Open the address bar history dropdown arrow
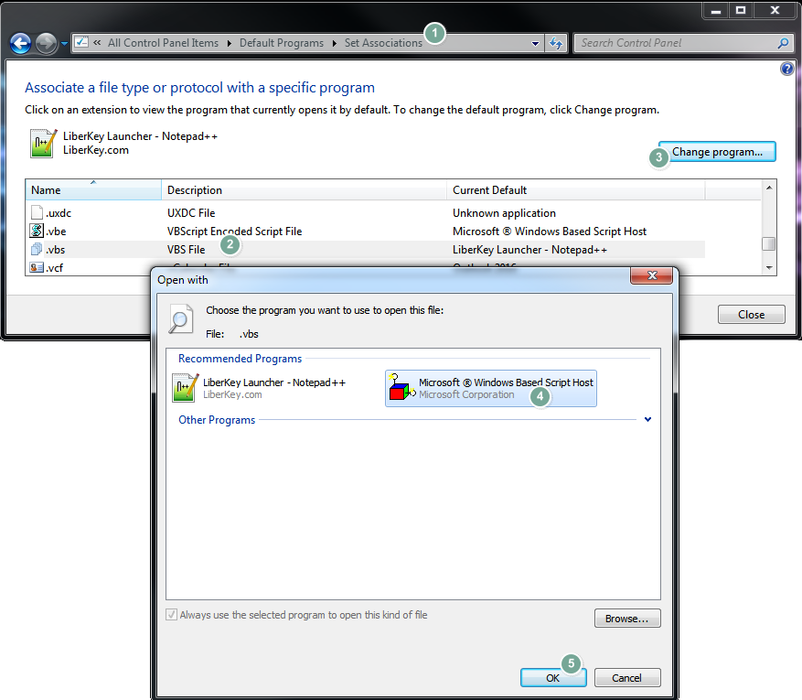Image resolution: width=802 pixels, height=700 pixels. point(536,43)
